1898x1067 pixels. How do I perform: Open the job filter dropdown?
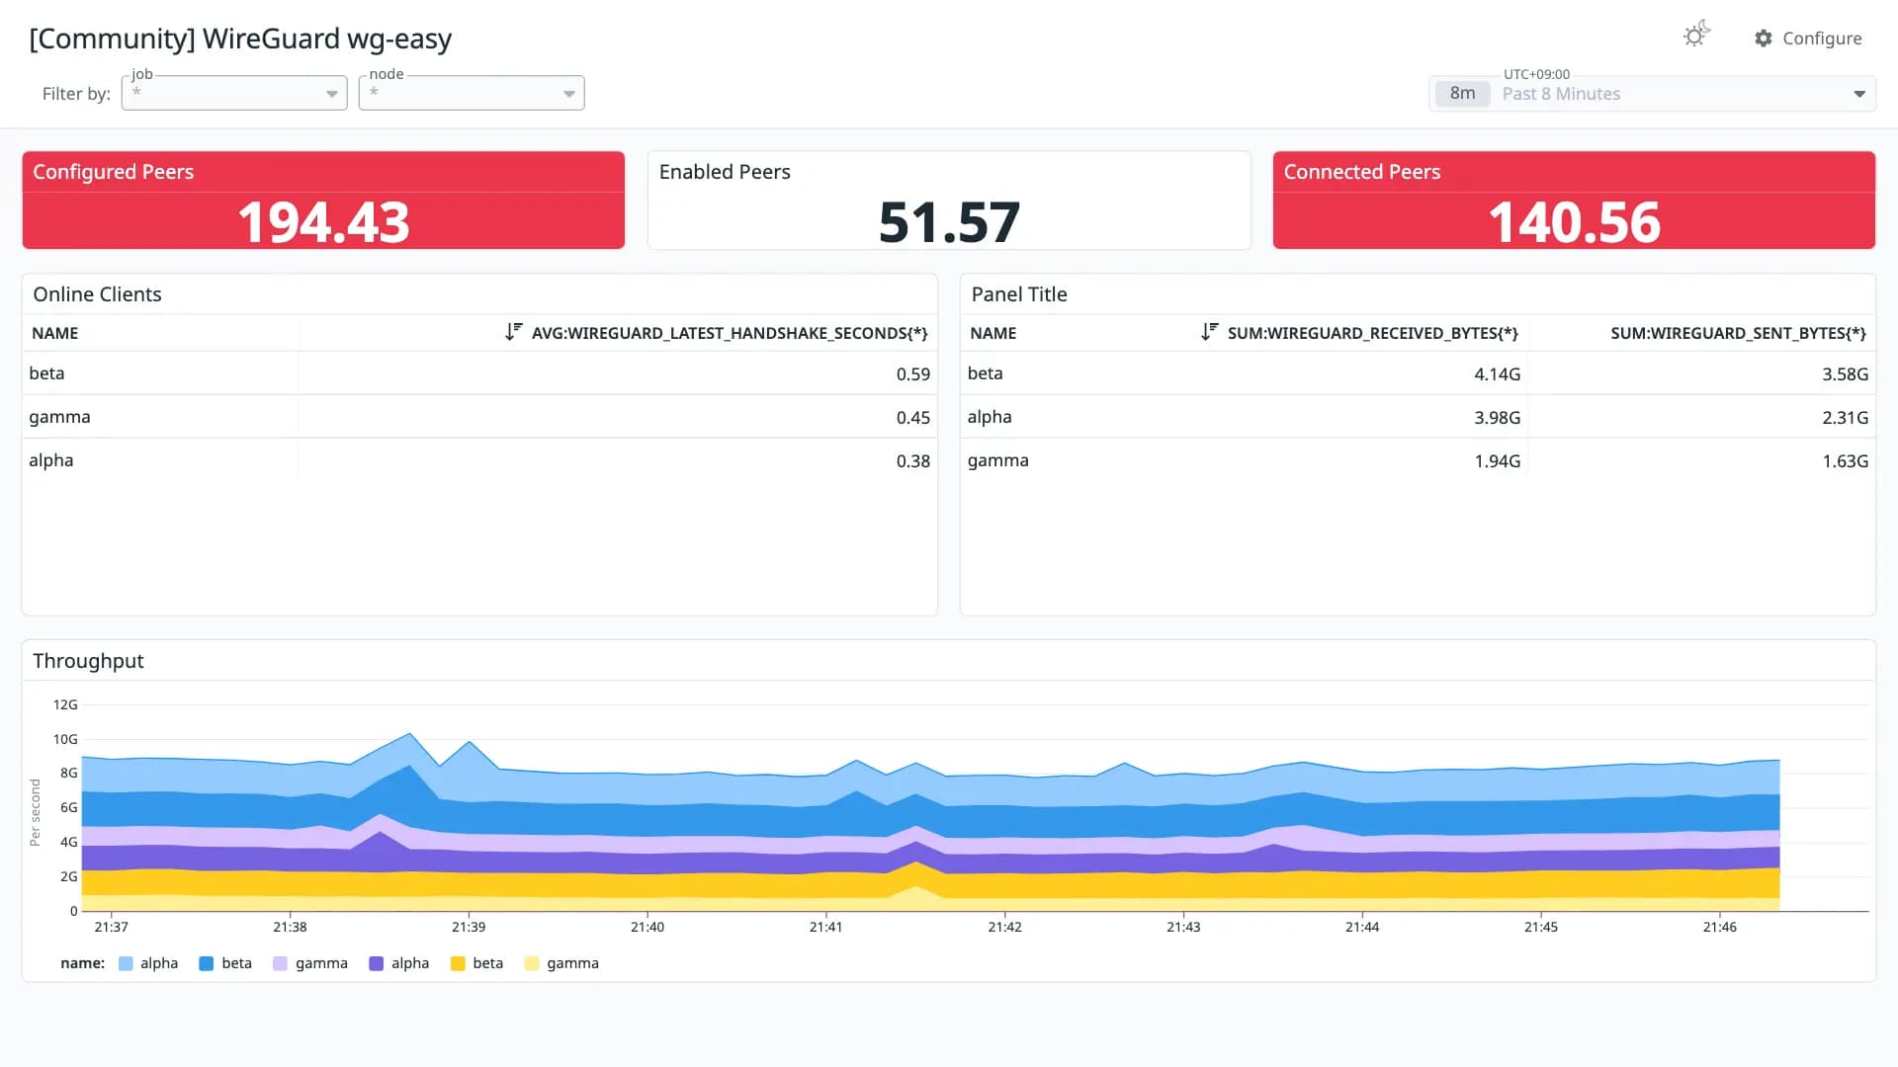(x=234, y=93)
